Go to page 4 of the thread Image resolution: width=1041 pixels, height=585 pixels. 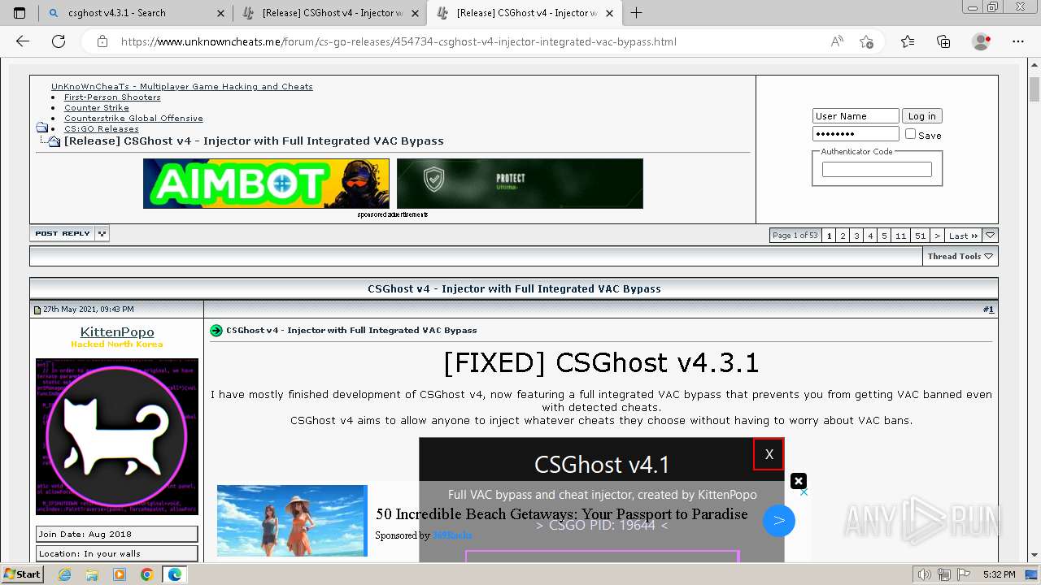[x=870, y=236]
